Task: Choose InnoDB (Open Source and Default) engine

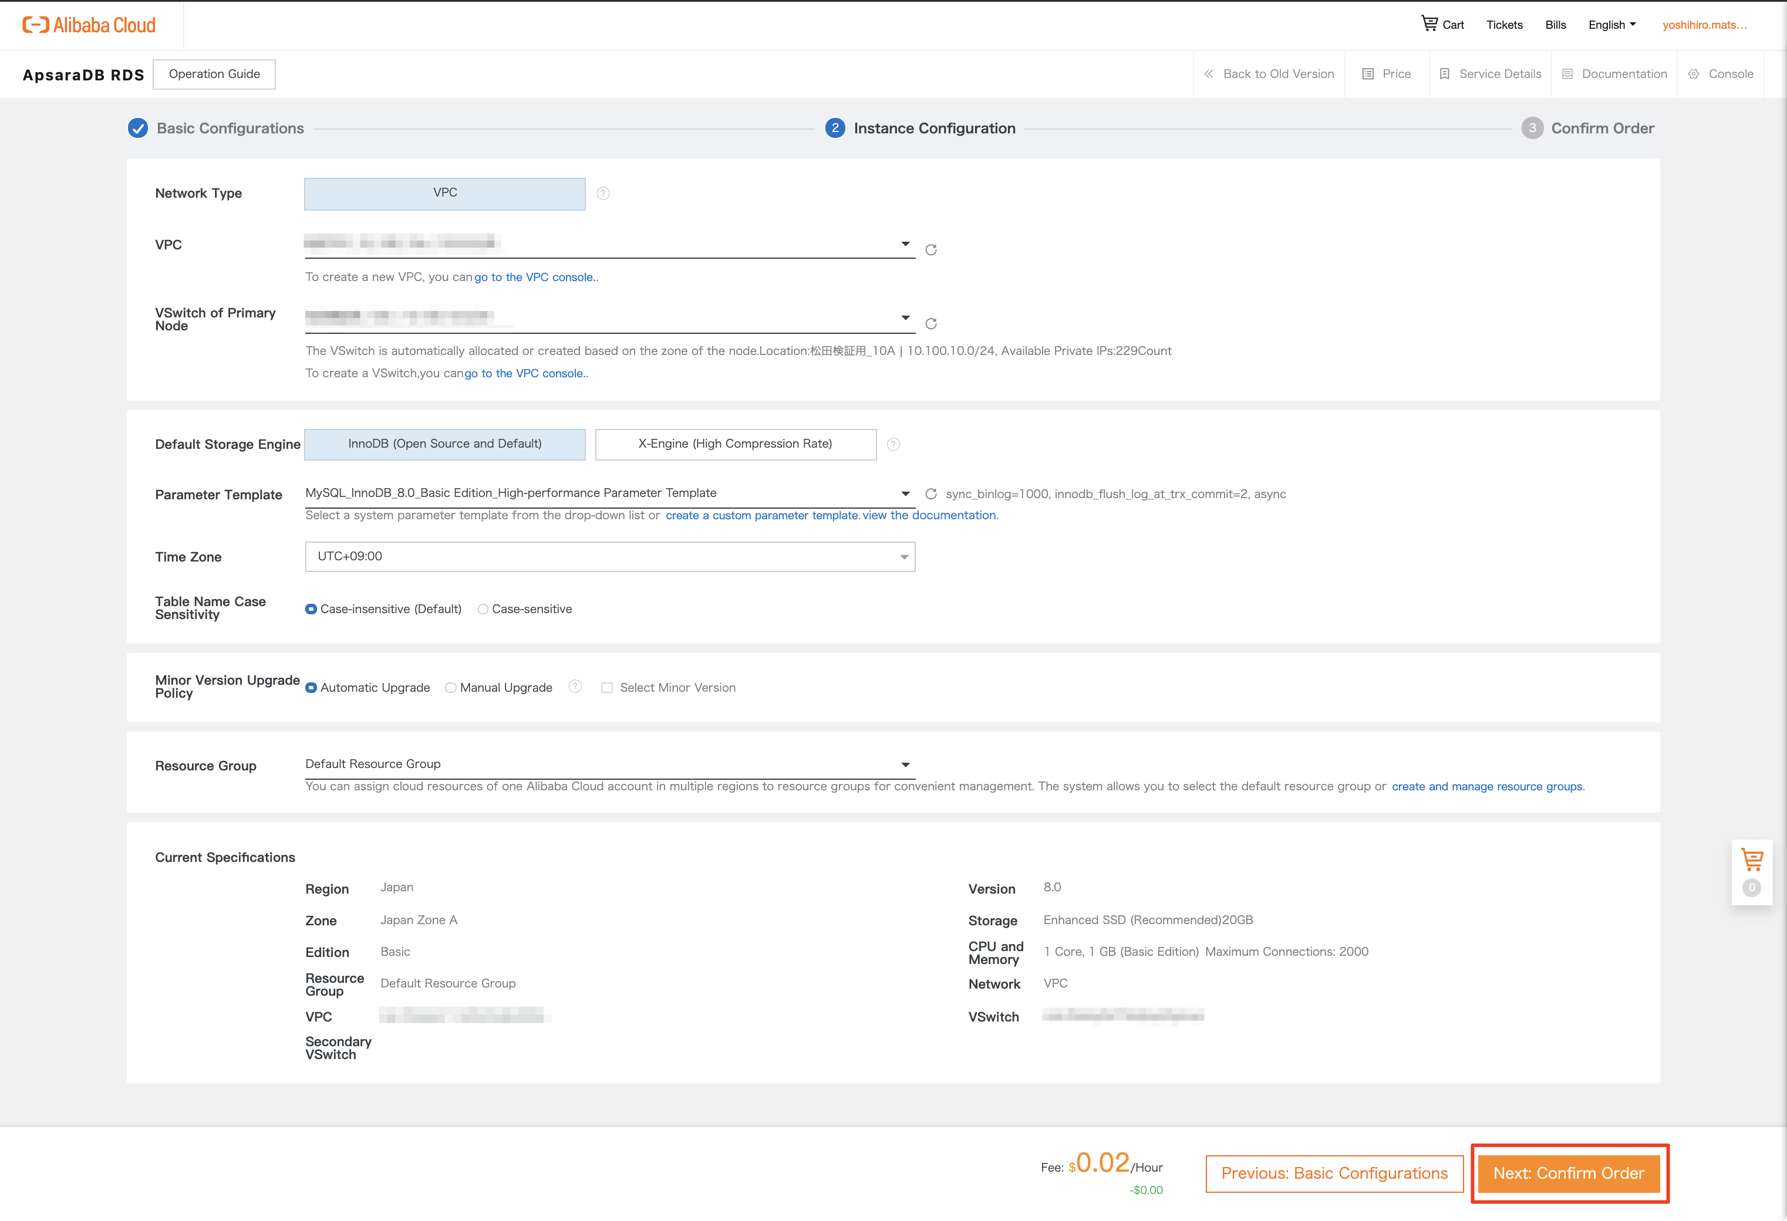Action: [x=444, y=444]
